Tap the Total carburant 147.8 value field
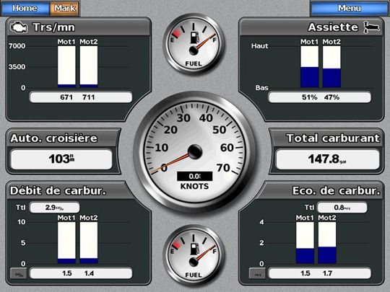 point(328,159)
